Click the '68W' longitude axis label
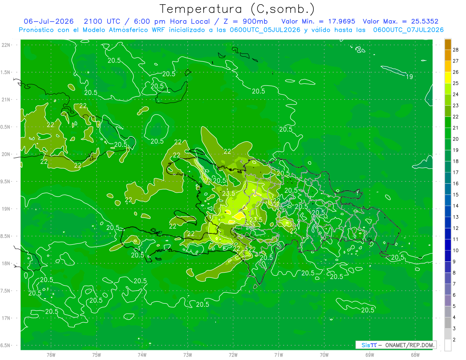This screenshot has width=466, height=360. (415, 355)
